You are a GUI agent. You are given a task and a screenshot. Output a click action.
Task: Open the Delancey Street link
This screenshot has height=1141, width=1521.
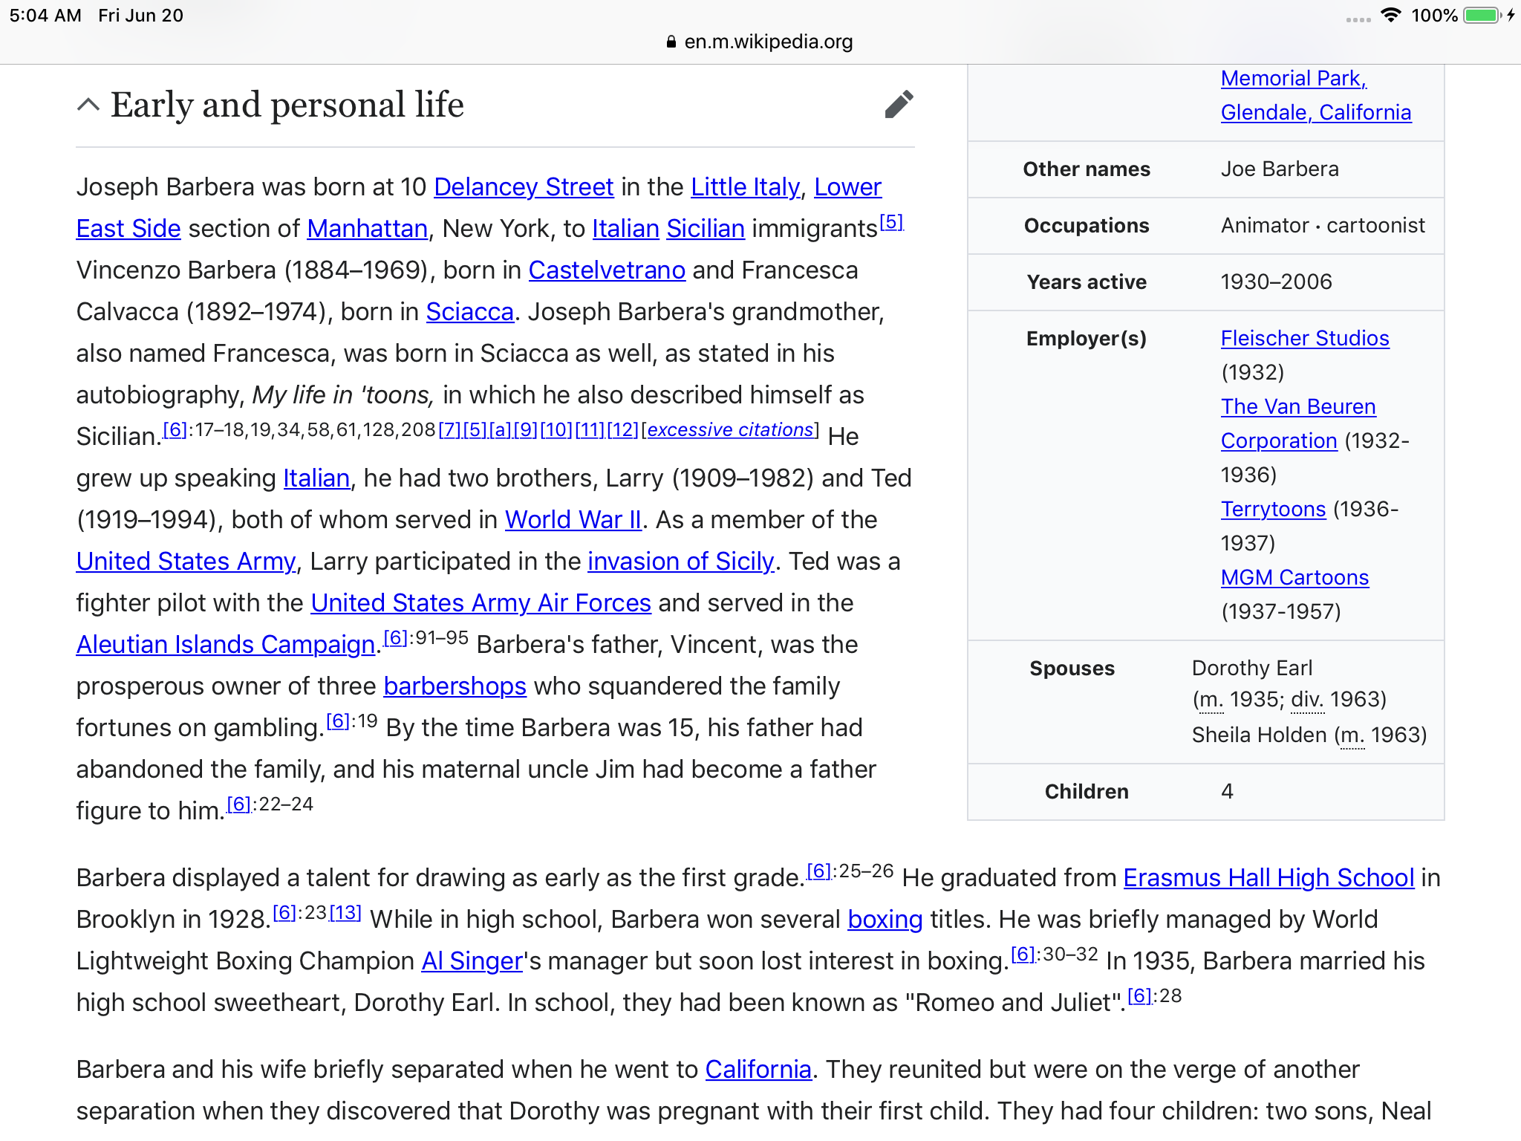tap(524, 186)
